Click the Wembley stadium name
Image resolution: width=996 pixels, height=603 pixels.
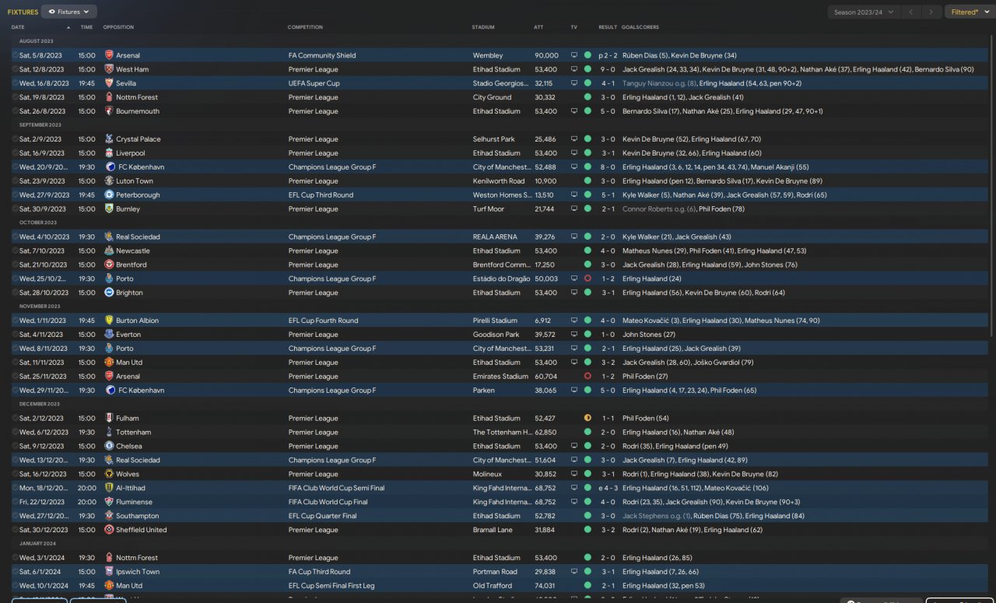[x=488, y=55]
